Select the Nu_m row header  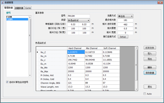click(x=52, y=56)
